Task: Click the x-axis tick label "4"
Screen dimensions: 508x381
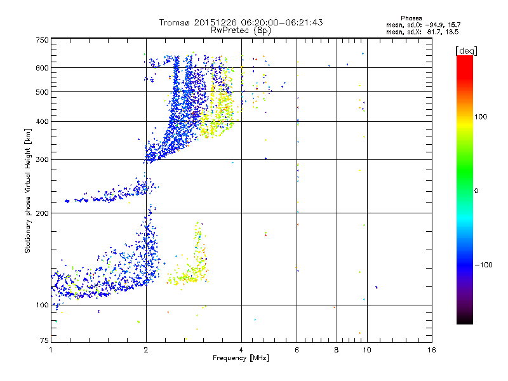Action: pyautogui.click(x=241, y=350)
